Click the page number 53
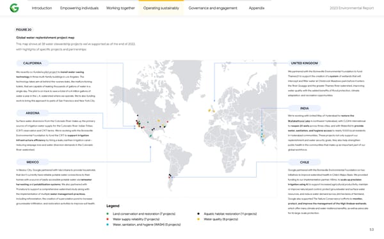384x239 pixels. click(x=371, y=229)
